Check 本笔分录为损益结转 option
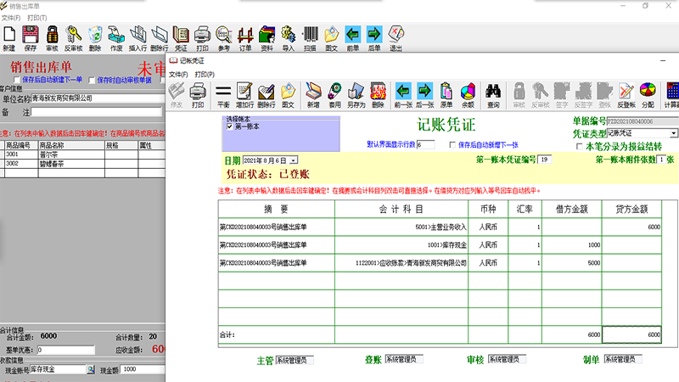The image size is (679, 382). pos(580,146)
